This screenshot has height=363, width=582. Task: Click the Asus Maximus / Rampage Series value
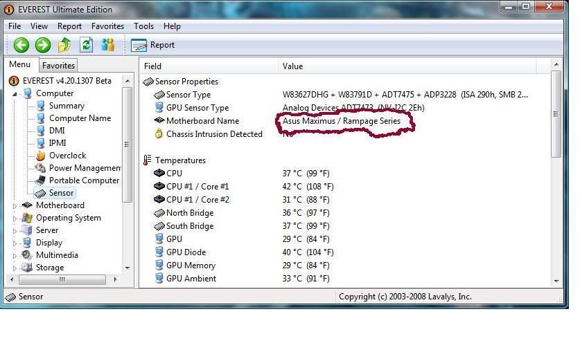pos(342,121)
